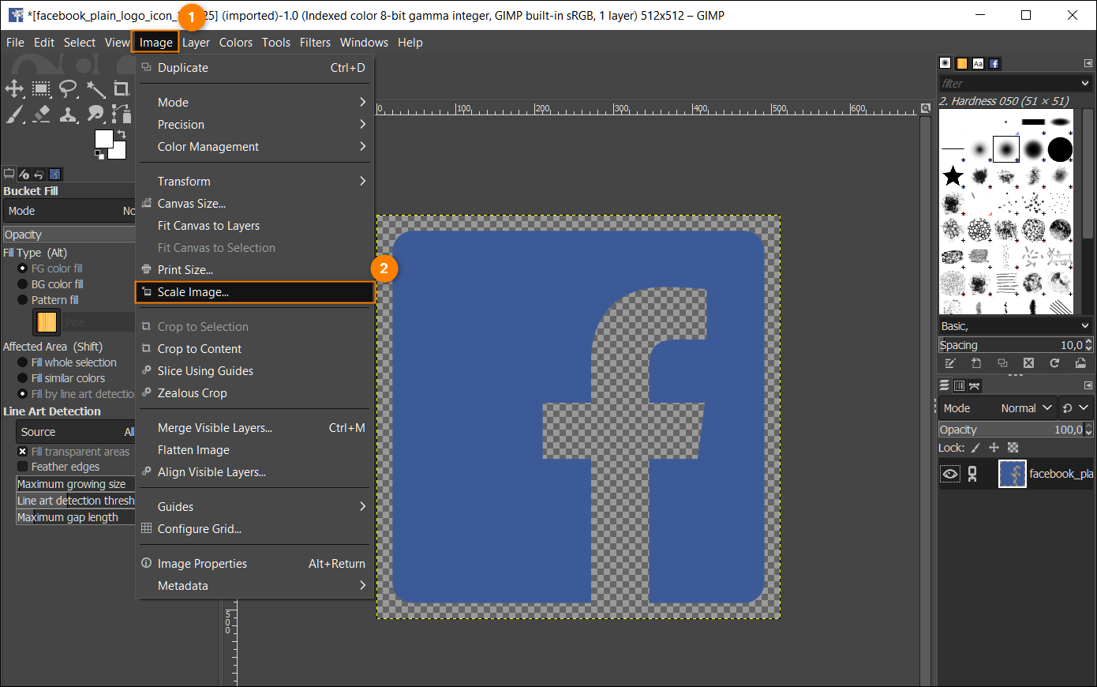The height and width of the screenshot is (687, 1097).
Task: Select the Clone stamp tool
Action: click(x=69, y=114)
